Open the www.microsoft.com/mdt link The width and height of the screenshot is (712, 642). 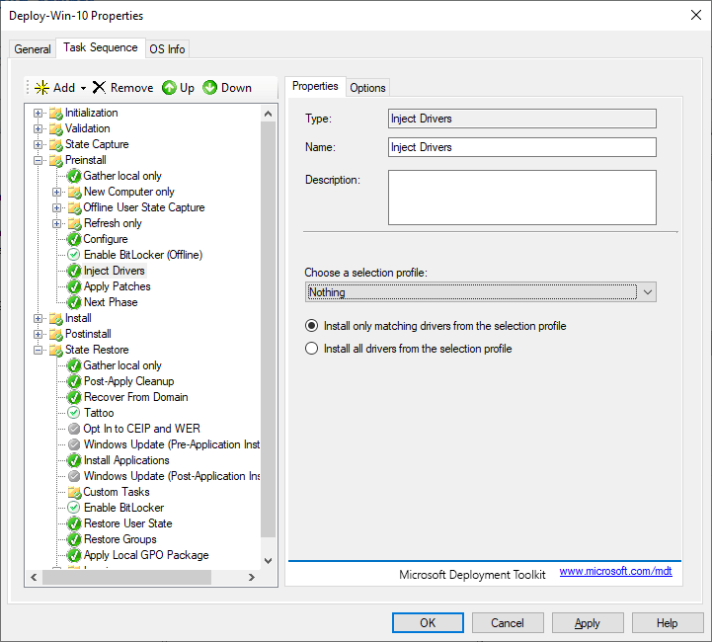click(615, 572)
